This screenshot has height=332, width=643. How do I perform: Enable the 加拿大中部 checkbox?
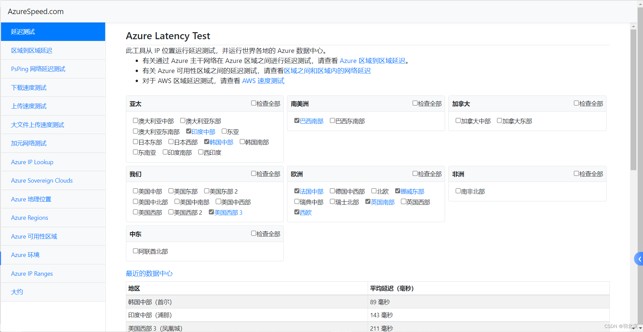458,121
